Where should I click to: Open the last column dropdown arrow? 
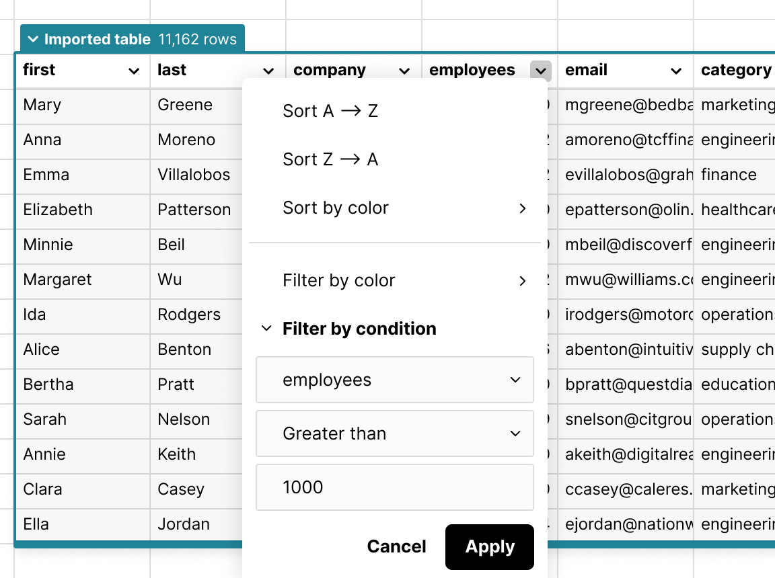pyautogui.click(x=268, y=71)
